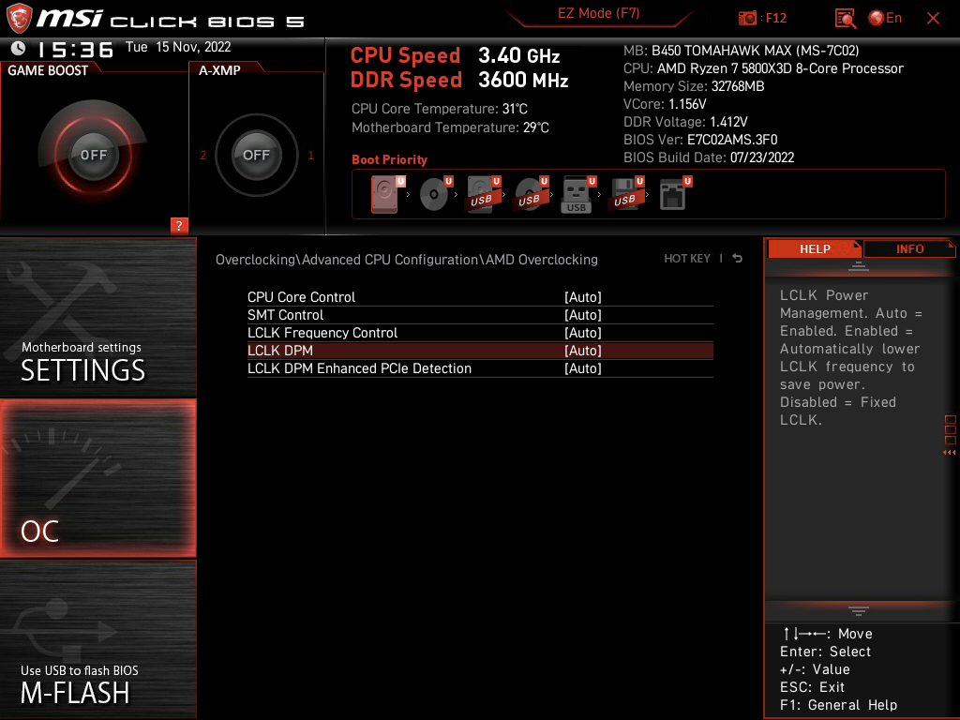This screenshot has width=960, height=720.
Task: Click the Overclocking breadcrumb path text
Action: click(407, 260)
